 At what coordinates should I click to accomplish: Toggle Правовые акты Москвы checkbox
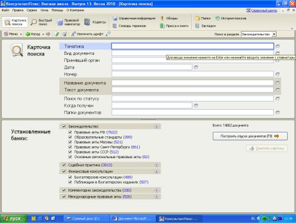point(70,142)
